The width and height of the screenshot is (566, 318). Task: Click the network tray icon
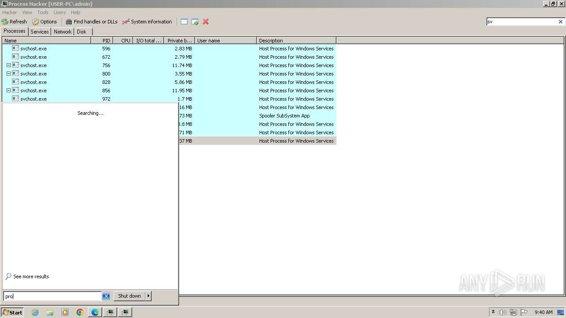[513, 312]
